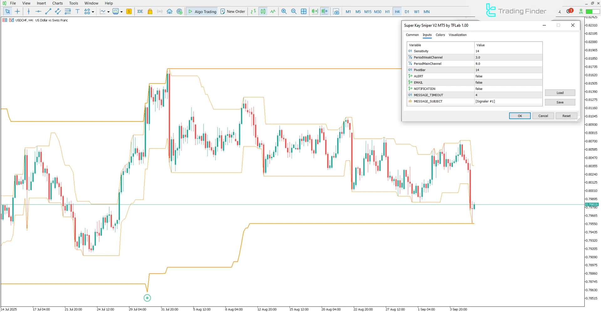Select the text label tool
The width and height of the screenshot is (601, 312).
[x=78, y=12]
